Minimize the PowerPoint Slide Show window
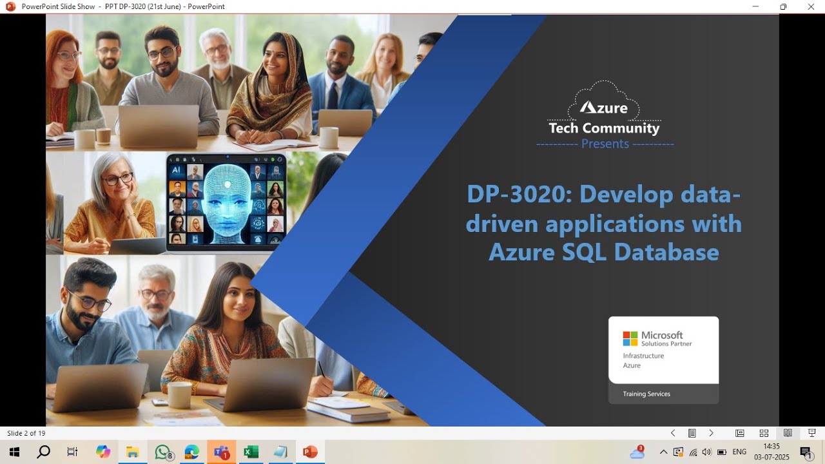 tap(755, 6)
